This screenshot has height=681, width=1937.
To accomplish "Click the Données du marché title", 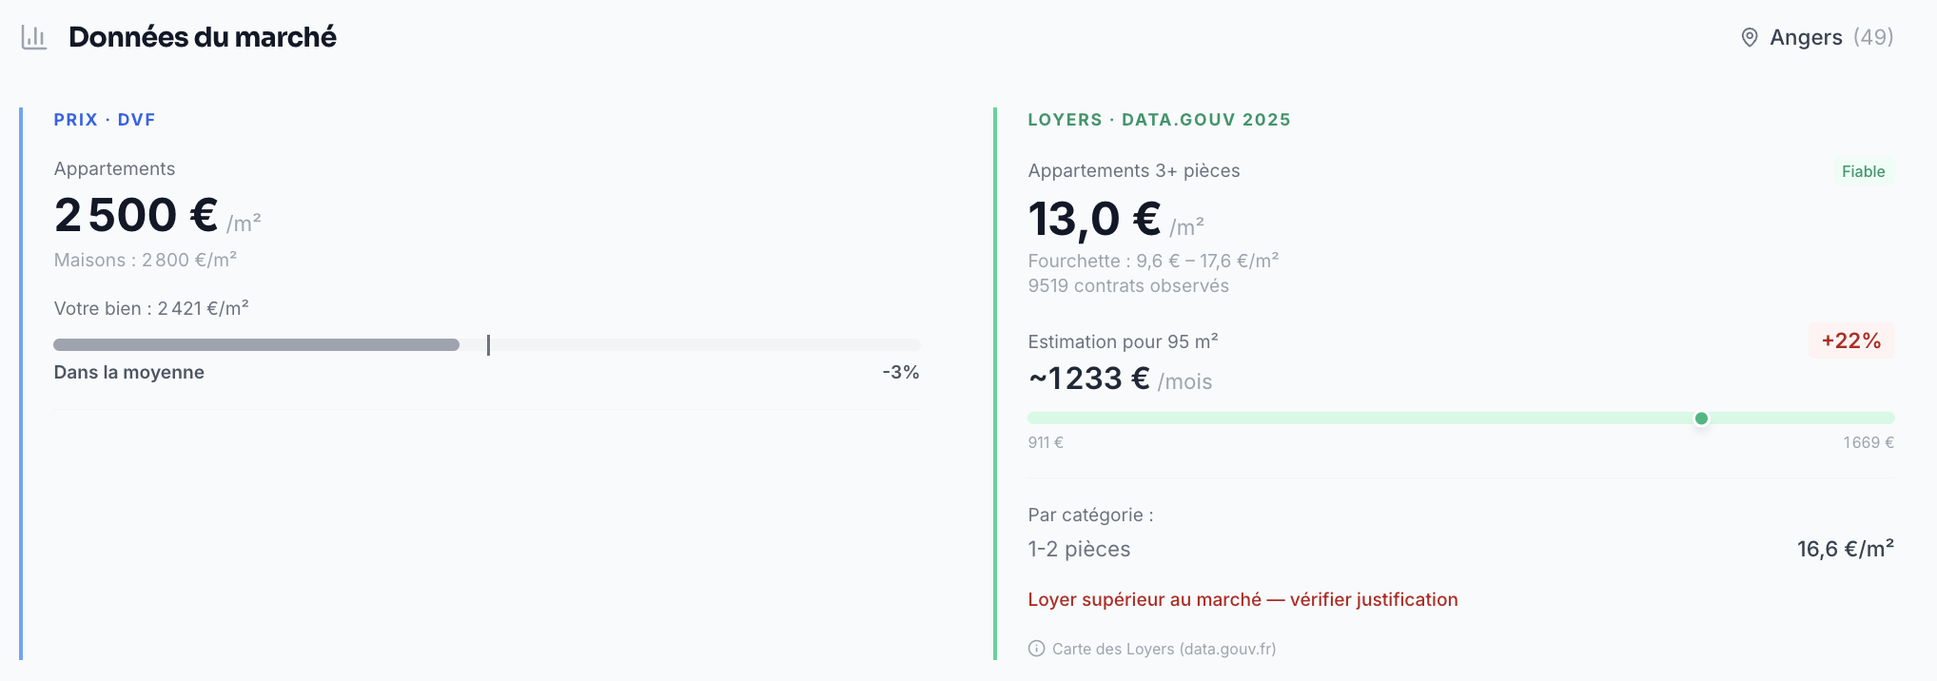I will (203, 37).
